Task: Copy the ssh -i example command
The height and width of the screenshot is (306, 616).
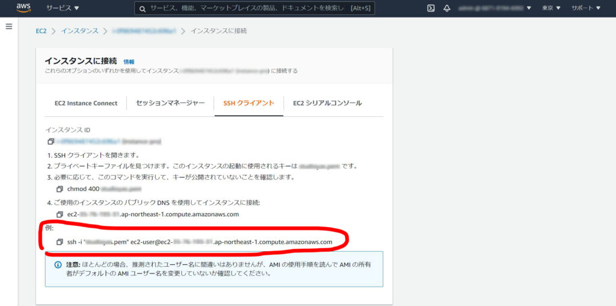Action: point(60,242)
